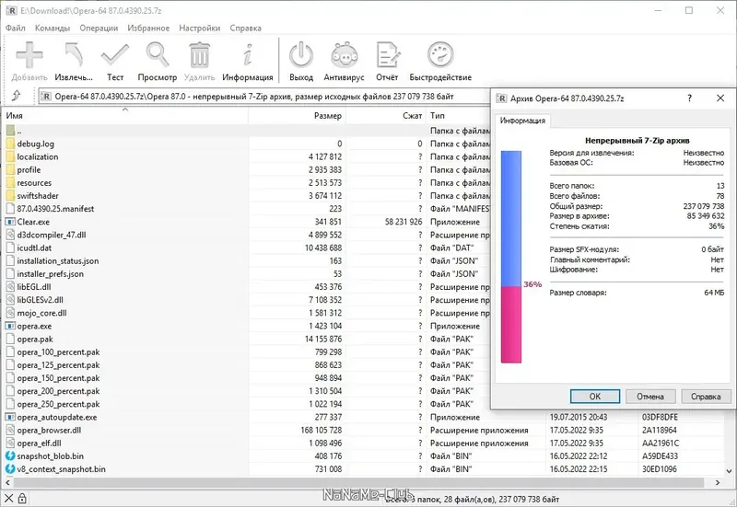Click the Удалить trash bin icon
Image resolution: width=737 pixels, height=507 pixels.
click(x=199, y=55)
